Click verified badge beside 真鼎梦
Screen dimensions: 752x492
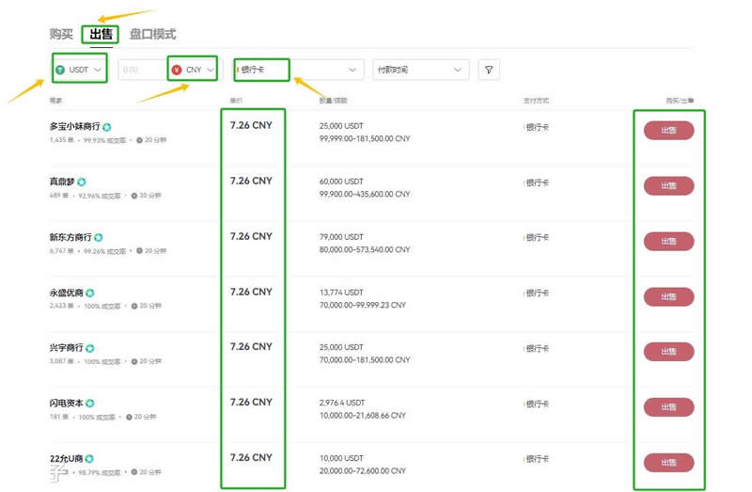pos(82,182)
